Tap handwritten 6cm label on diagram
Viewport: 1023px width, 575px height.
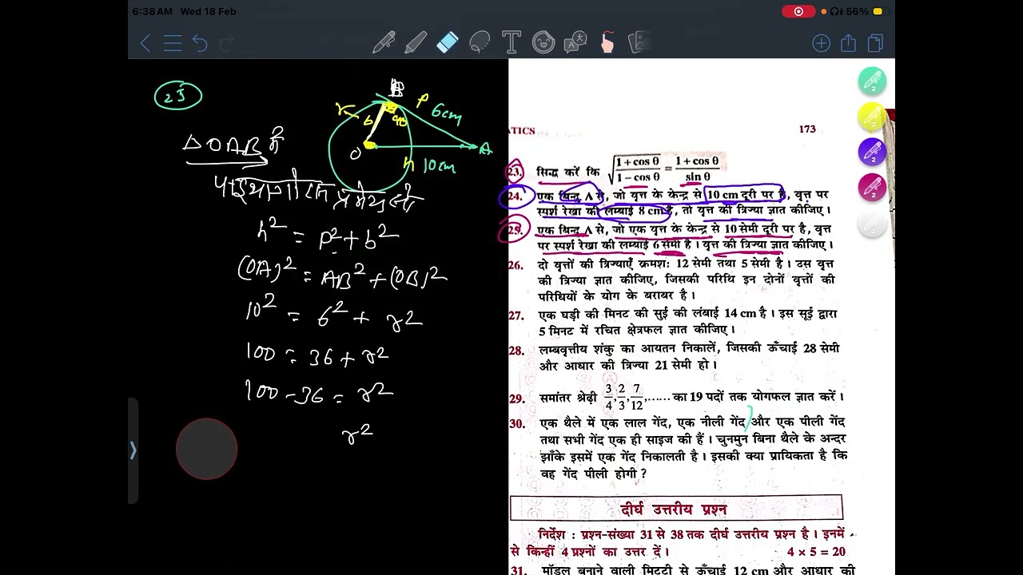point(446,115)
